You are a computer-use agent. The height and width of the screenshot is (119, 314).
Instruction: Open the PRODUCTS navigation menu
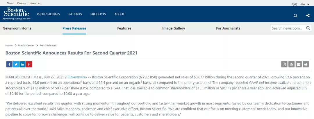click(98, 14)
